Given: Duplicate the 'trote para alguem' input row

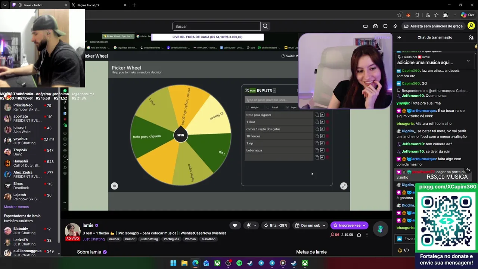Looking at the screenshot, I should (317, 115).
